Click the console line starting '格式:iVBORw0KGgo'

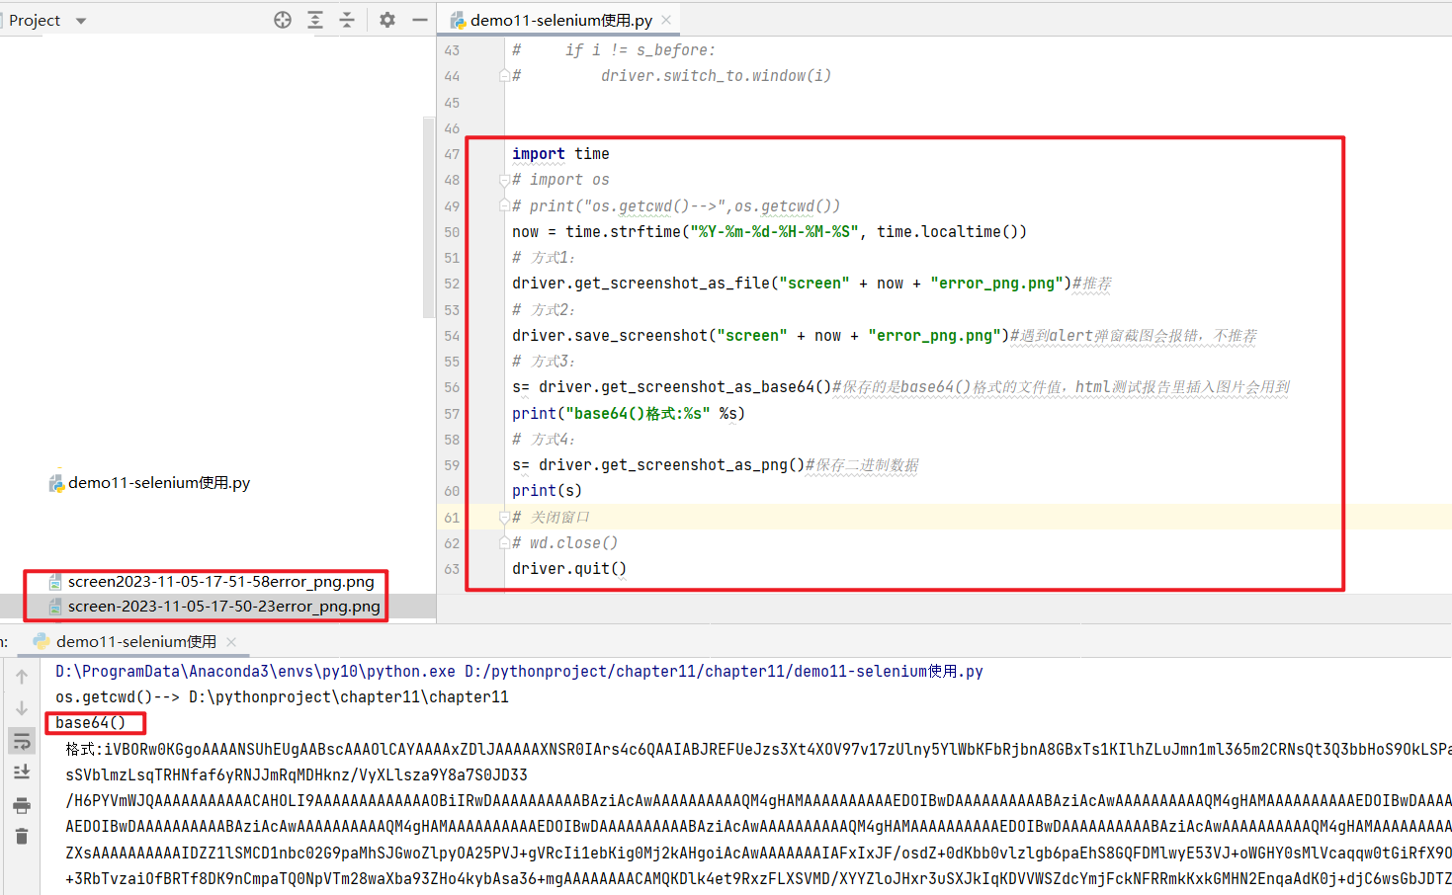click(758, 750)
